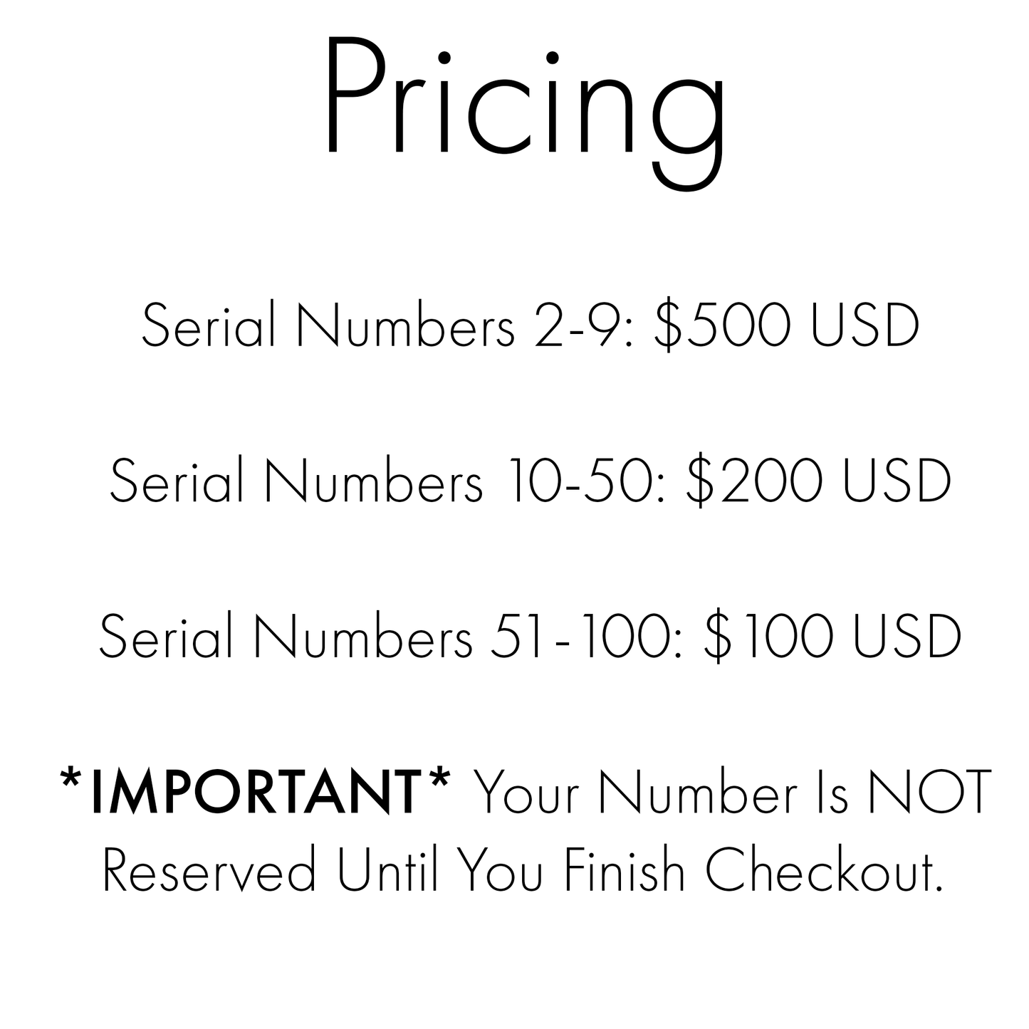This screenshot has width=1029, height=1029.
Task: Click the word Checkout in the notice
Action: (x=824, y=870)
